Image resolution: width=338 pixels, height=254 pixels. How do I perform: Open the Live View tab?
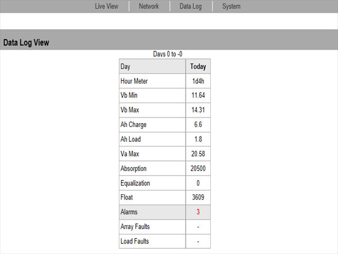coord(106,6)
